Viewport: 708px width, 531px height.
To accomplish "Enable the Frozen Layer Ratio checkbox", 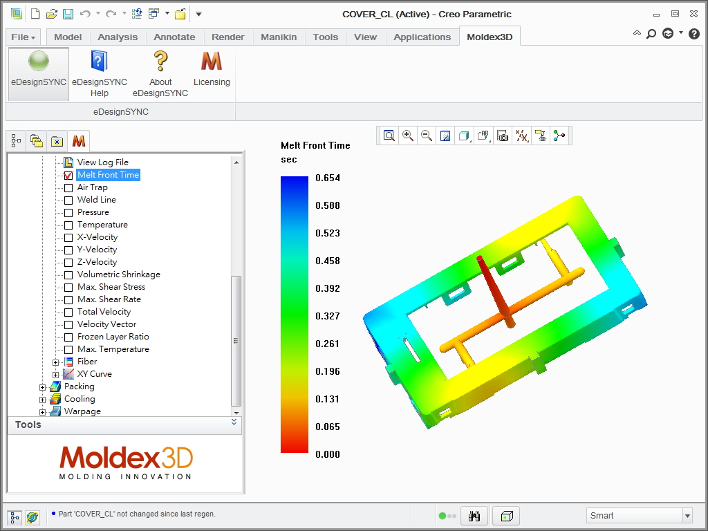I will [x=68, y=337].
